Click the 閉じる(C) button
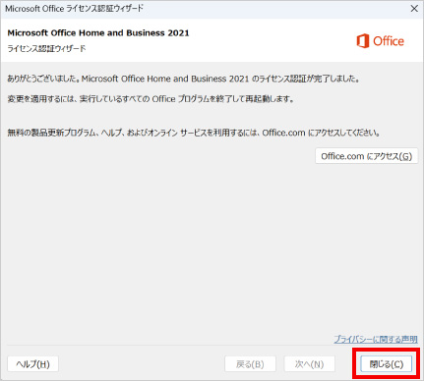 [x=386, y=364]
